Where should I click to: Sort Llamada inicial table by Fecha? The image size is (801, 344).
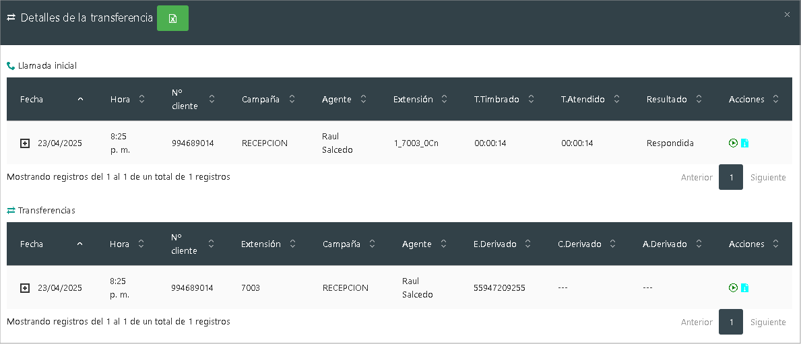[x=51, y=99]
